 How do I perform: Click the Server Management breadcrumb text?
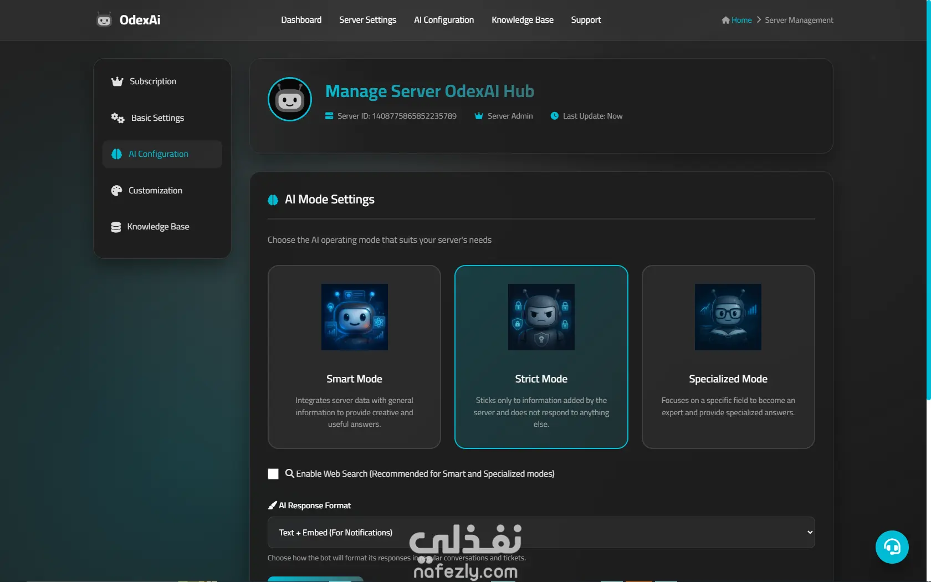coord(799,20)
